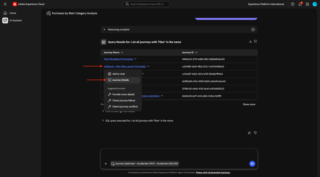Expand query results to full view
This screenshot has width=320, height=177.
coord(255,42)
